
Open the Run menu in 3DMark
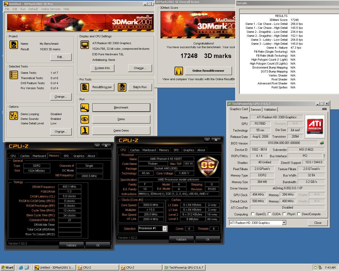click(23, 9)
